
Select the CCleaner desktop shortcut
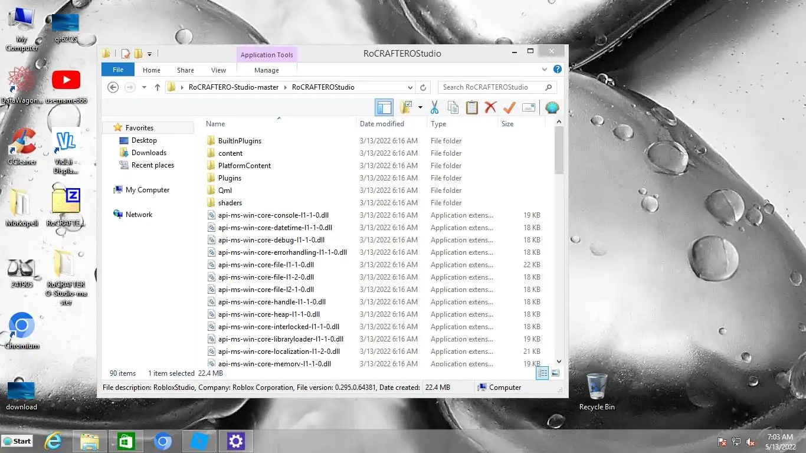(22, 146)
